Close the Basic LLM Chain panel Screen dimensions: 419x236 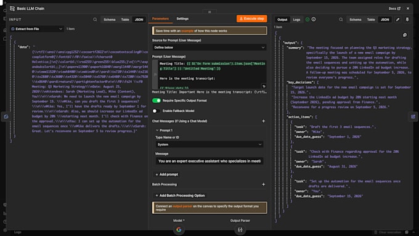(408, 9)
